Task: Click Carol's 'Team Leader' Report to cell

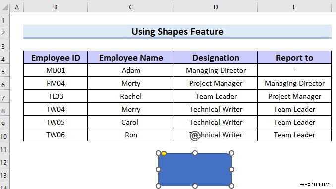Action: pyautogui.click(x=294, y=122)
